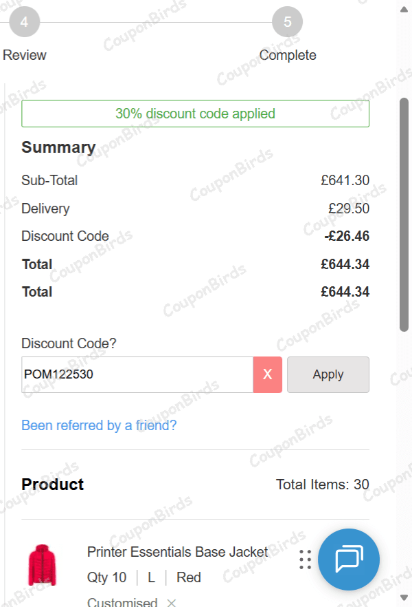Click the Red colour label of jacket
The width and height of the screenshot is (412, 607).
pyautogui.click(x=189, y=577)
